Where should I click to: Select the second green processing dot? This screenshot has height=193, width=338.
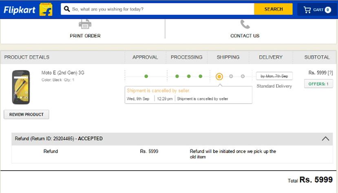click(189, 76)
